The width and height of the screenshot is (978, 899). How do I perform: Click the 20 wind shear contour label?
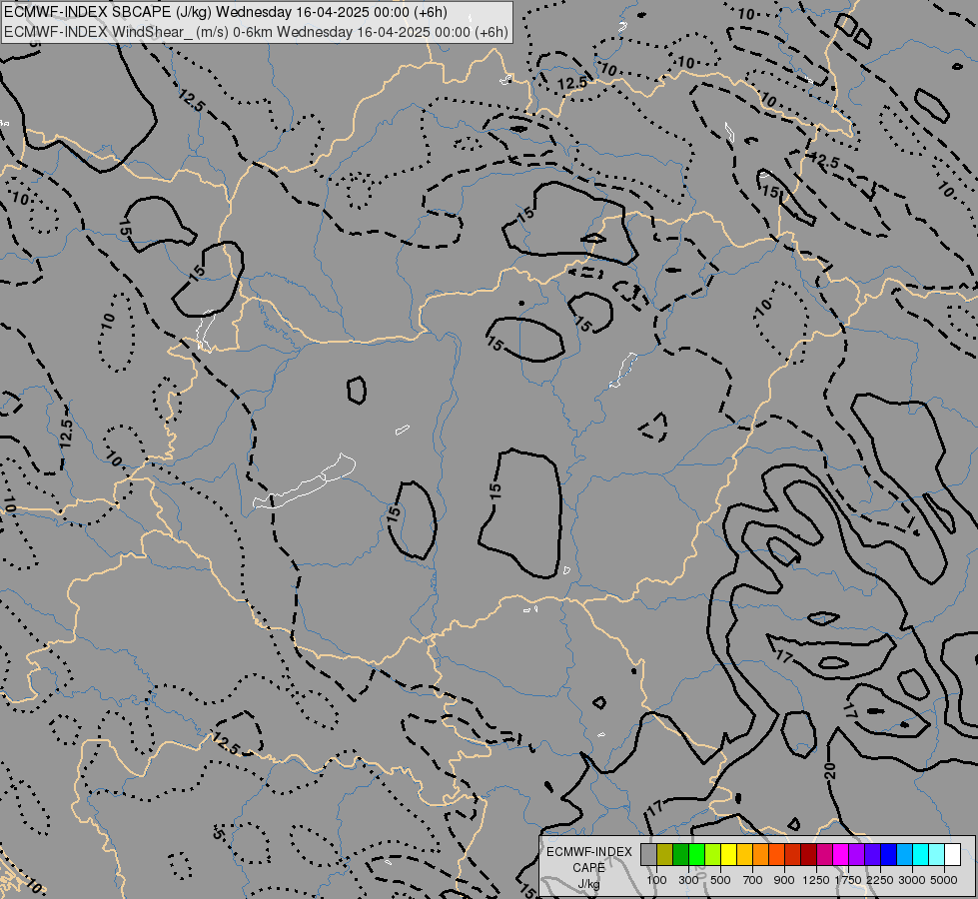point(829,771)
